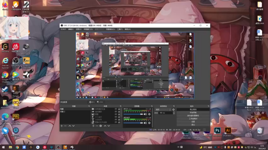
Task: Remove the selected scene with minus icon
Action: point(65,126)
